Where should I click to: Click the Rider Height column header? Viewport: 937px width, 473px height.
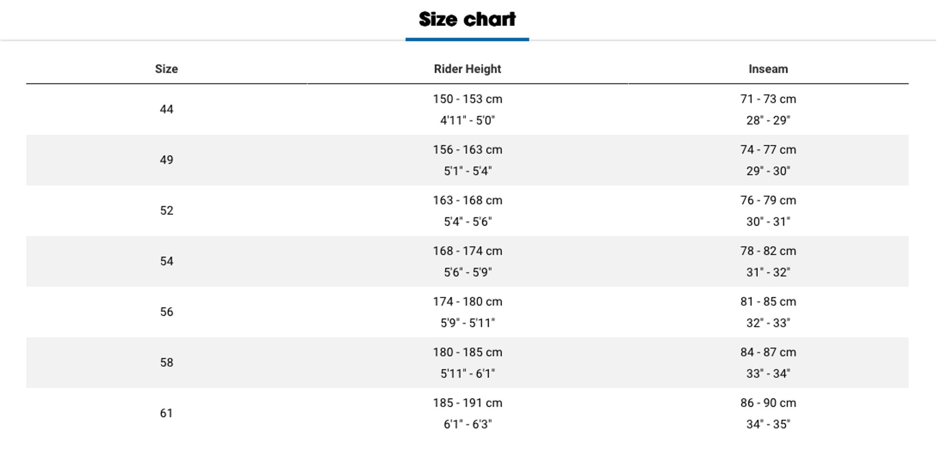468,69
